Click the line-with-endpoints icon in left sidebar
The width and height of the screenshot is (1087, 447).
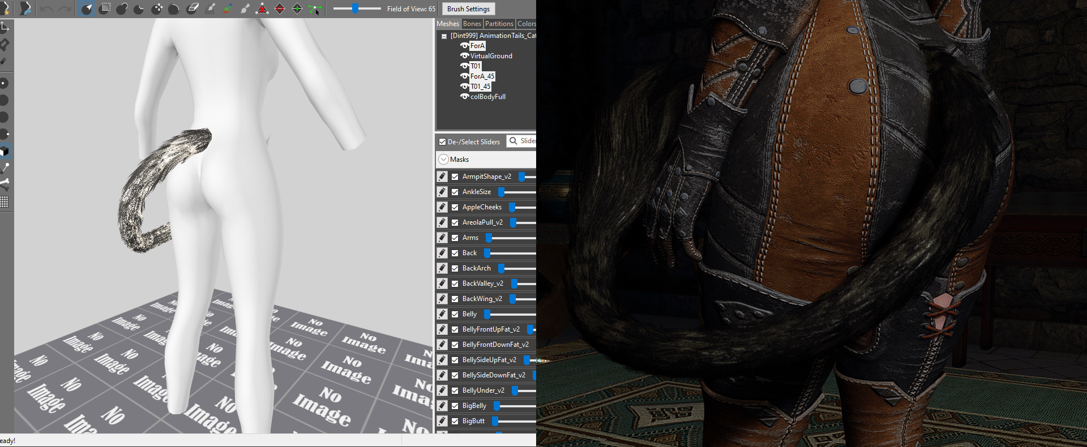pos(5,168)
